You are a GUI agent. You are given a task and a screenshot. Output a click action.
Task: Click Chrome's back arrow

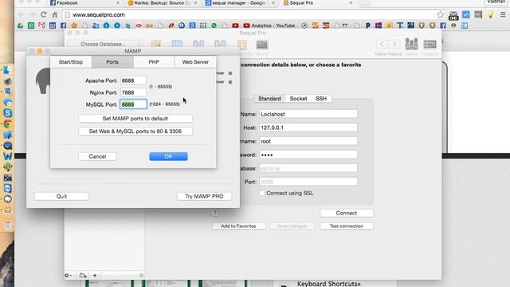(22, 14)
